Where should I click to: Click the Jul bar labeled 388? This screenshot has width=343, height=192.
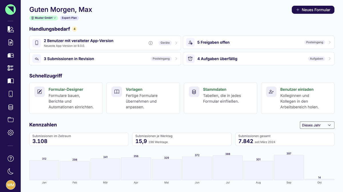coord(228,168)
